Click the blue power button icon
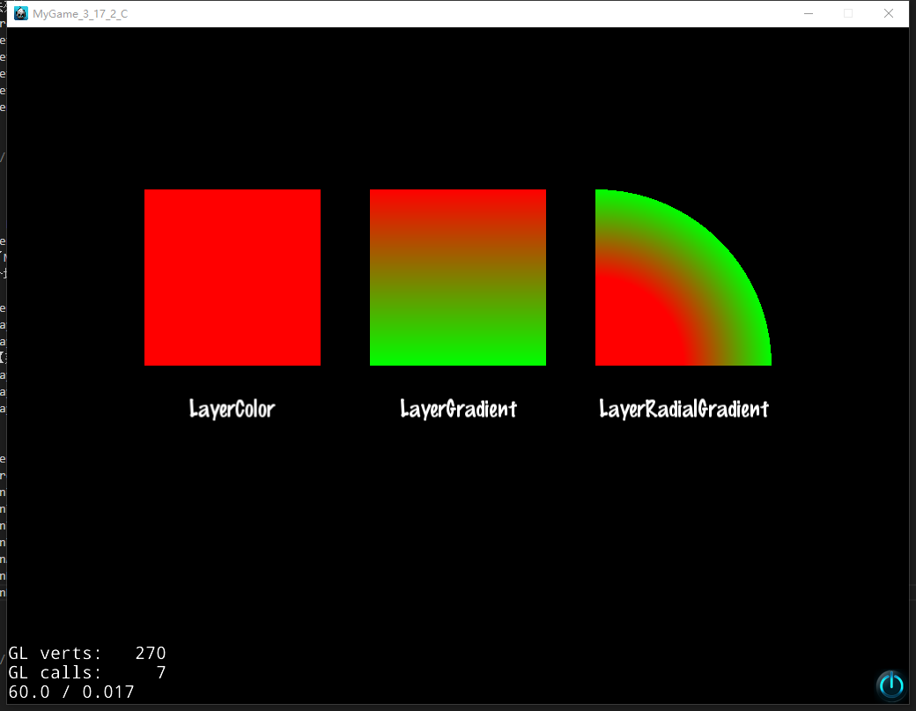Viewport: 916px width, 711px height. [x=891, y=685]
